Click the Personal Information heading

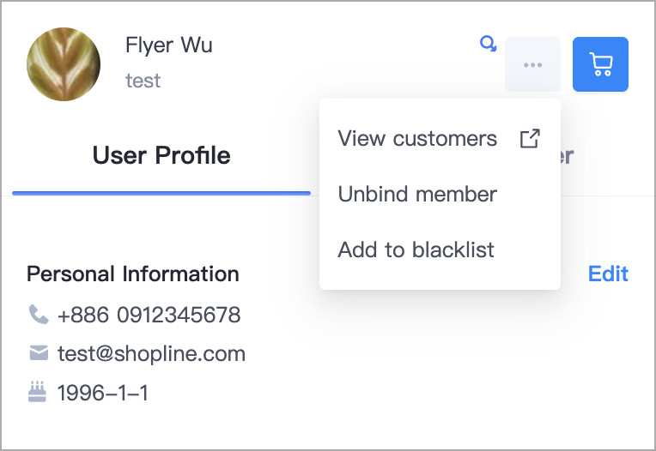133,274
